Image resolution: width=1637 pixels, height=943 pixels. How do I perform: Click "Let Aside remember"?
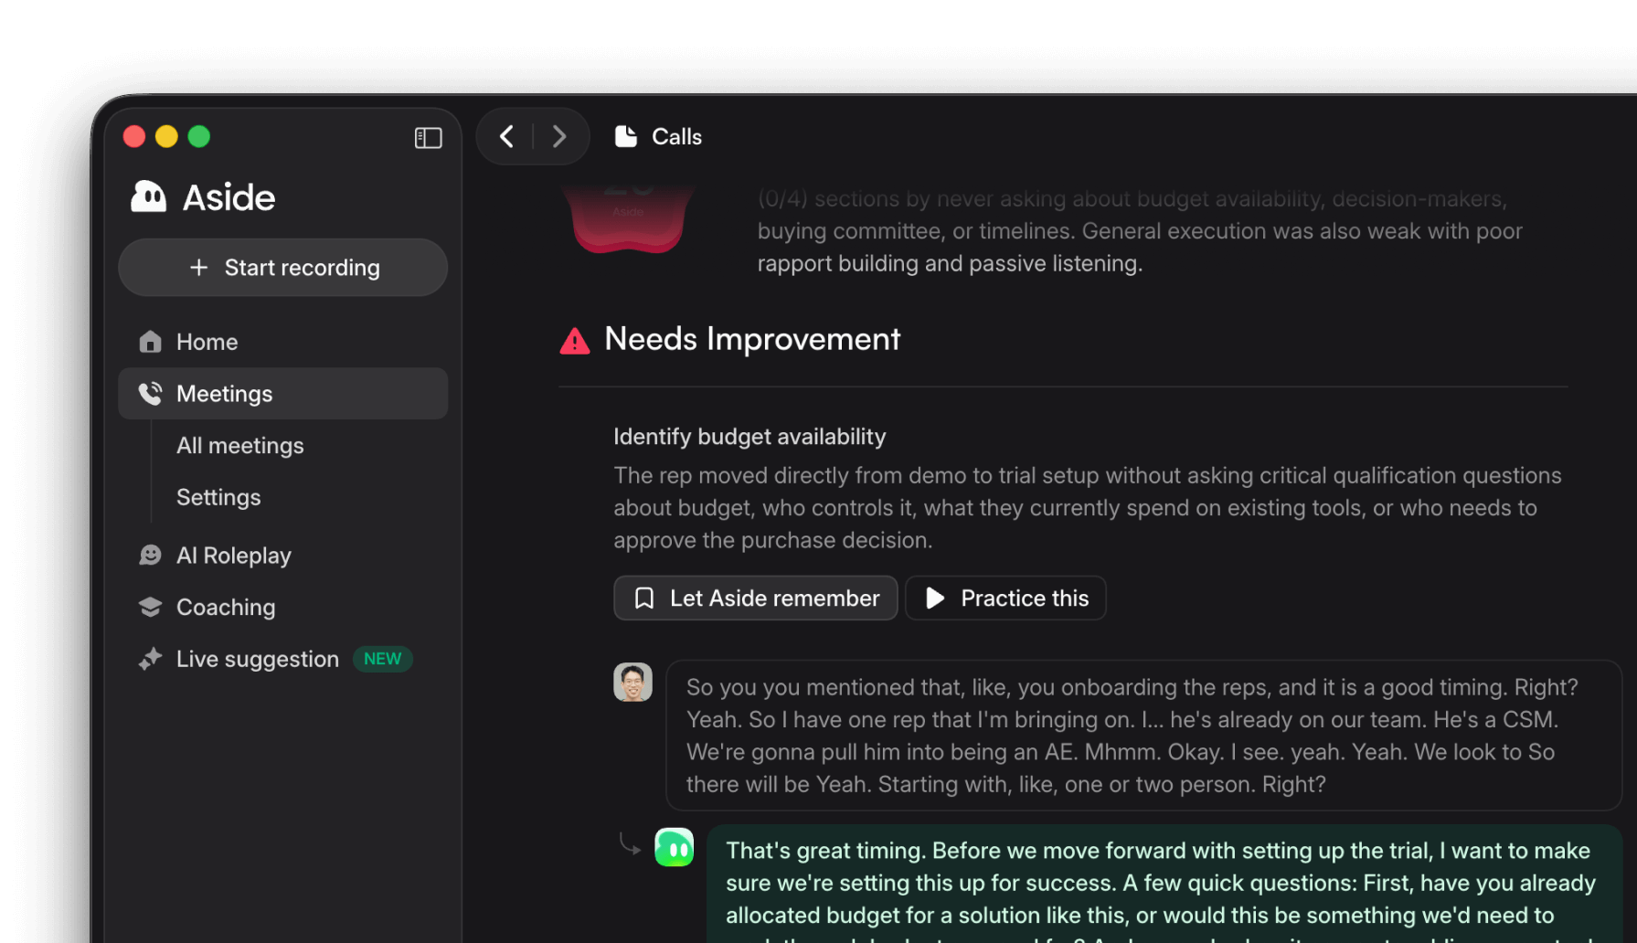(755, 598)
